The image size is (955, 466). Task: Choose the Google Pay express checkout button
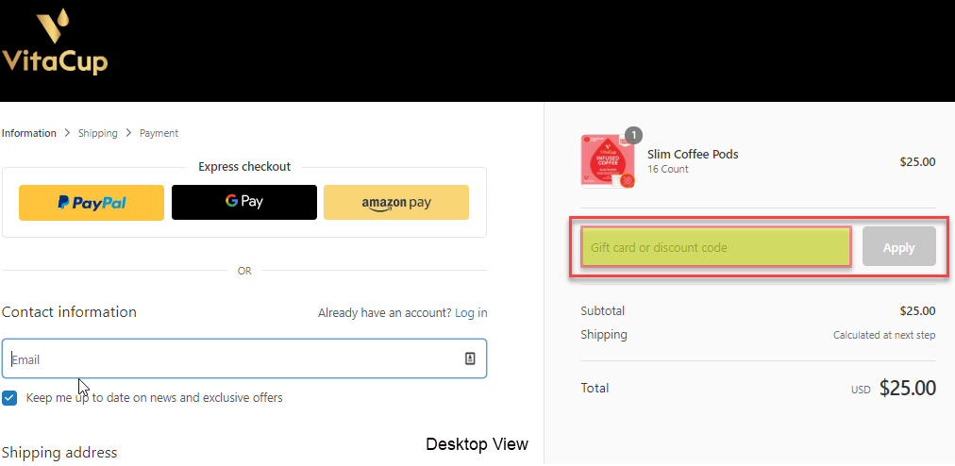tap(244, 202)
